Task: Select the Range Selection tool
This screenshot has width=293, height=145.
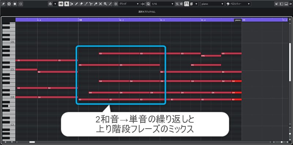Action: tap(71, 4)
